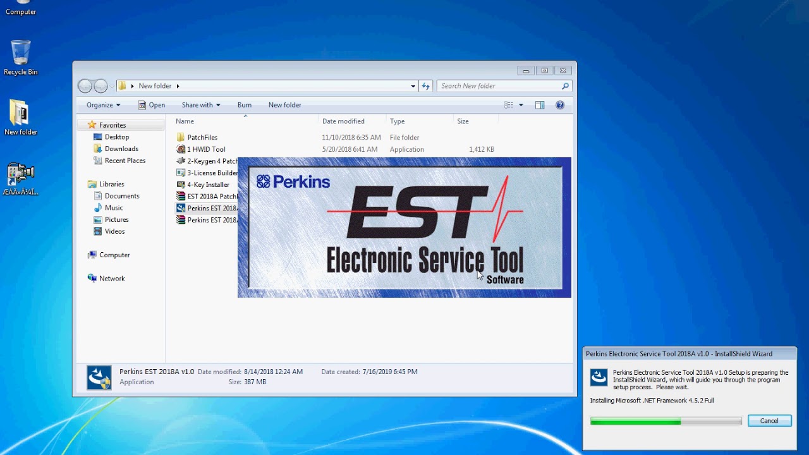Click Open in the Explorer toolbar
Image resolution: width=809 pixels, height=455 pixels.
point(152,105)
